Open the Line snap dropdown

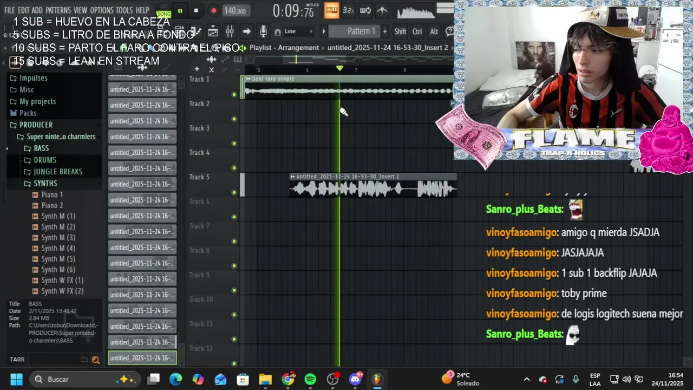point(298,31)
